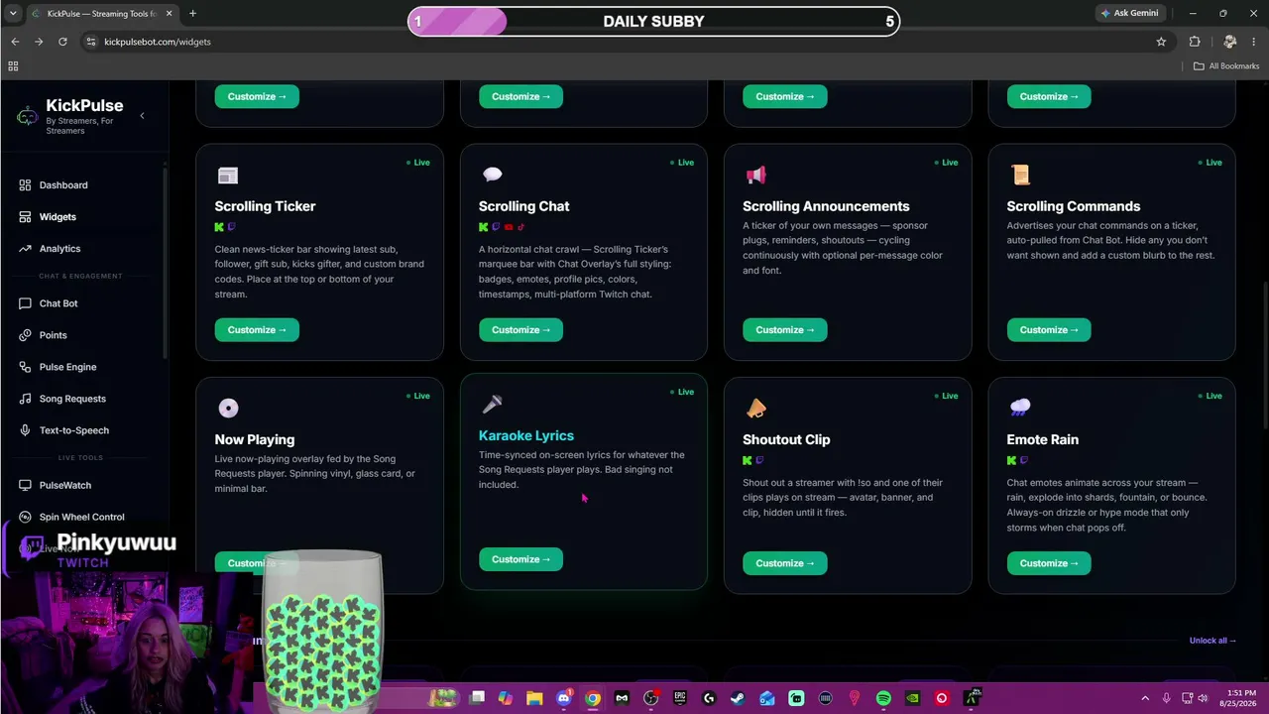This screenshot has width=1269, height=714.
Task: Customize the Scrolling Ticker widget
Action: 257,330
